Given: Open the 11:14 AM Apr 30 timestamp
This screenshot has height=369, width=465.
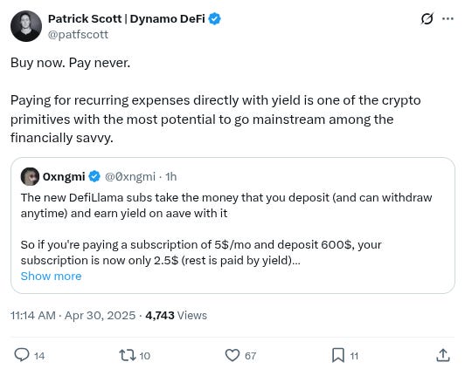Looking at the screenshot, I should tap(73, 316).
